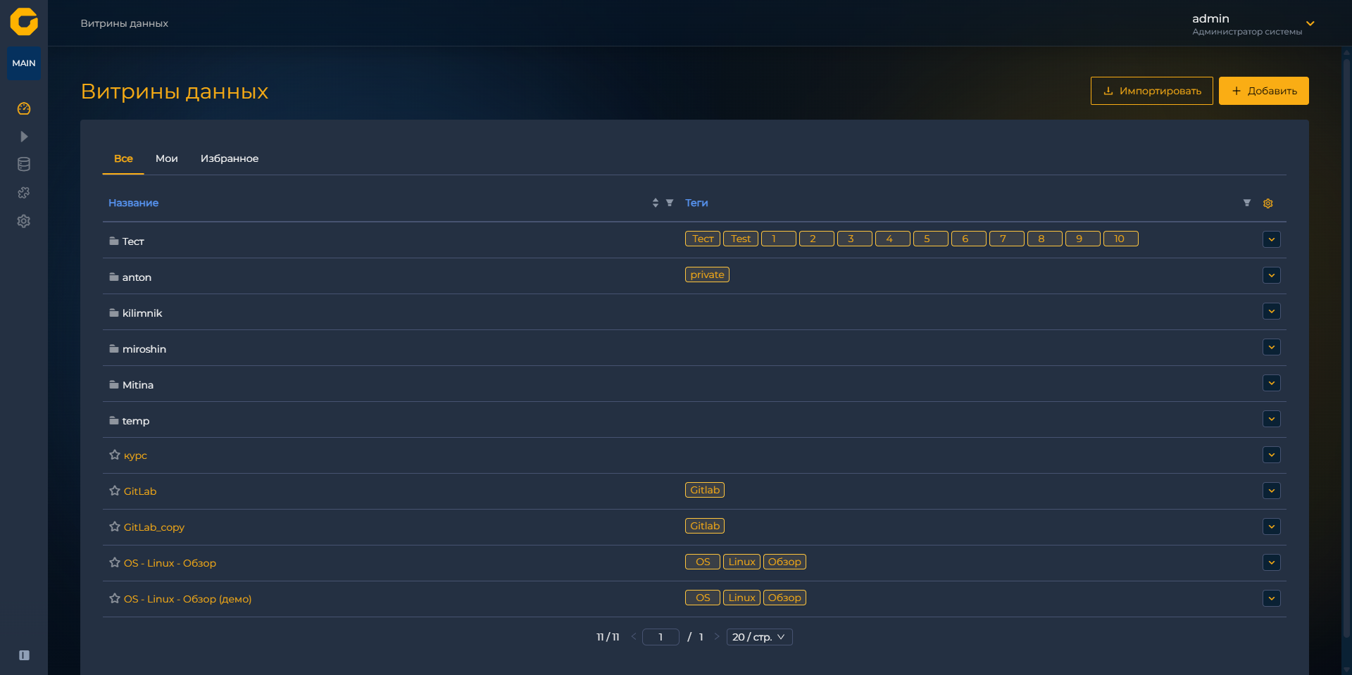Expand actions menu for Тест row
The image size is (1352, 675).
1272,239
